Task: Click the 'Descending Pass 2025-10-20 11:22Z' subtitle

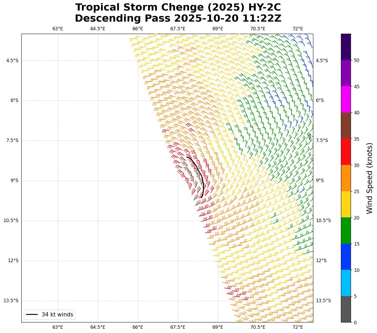Action: (x=178, y=18)
